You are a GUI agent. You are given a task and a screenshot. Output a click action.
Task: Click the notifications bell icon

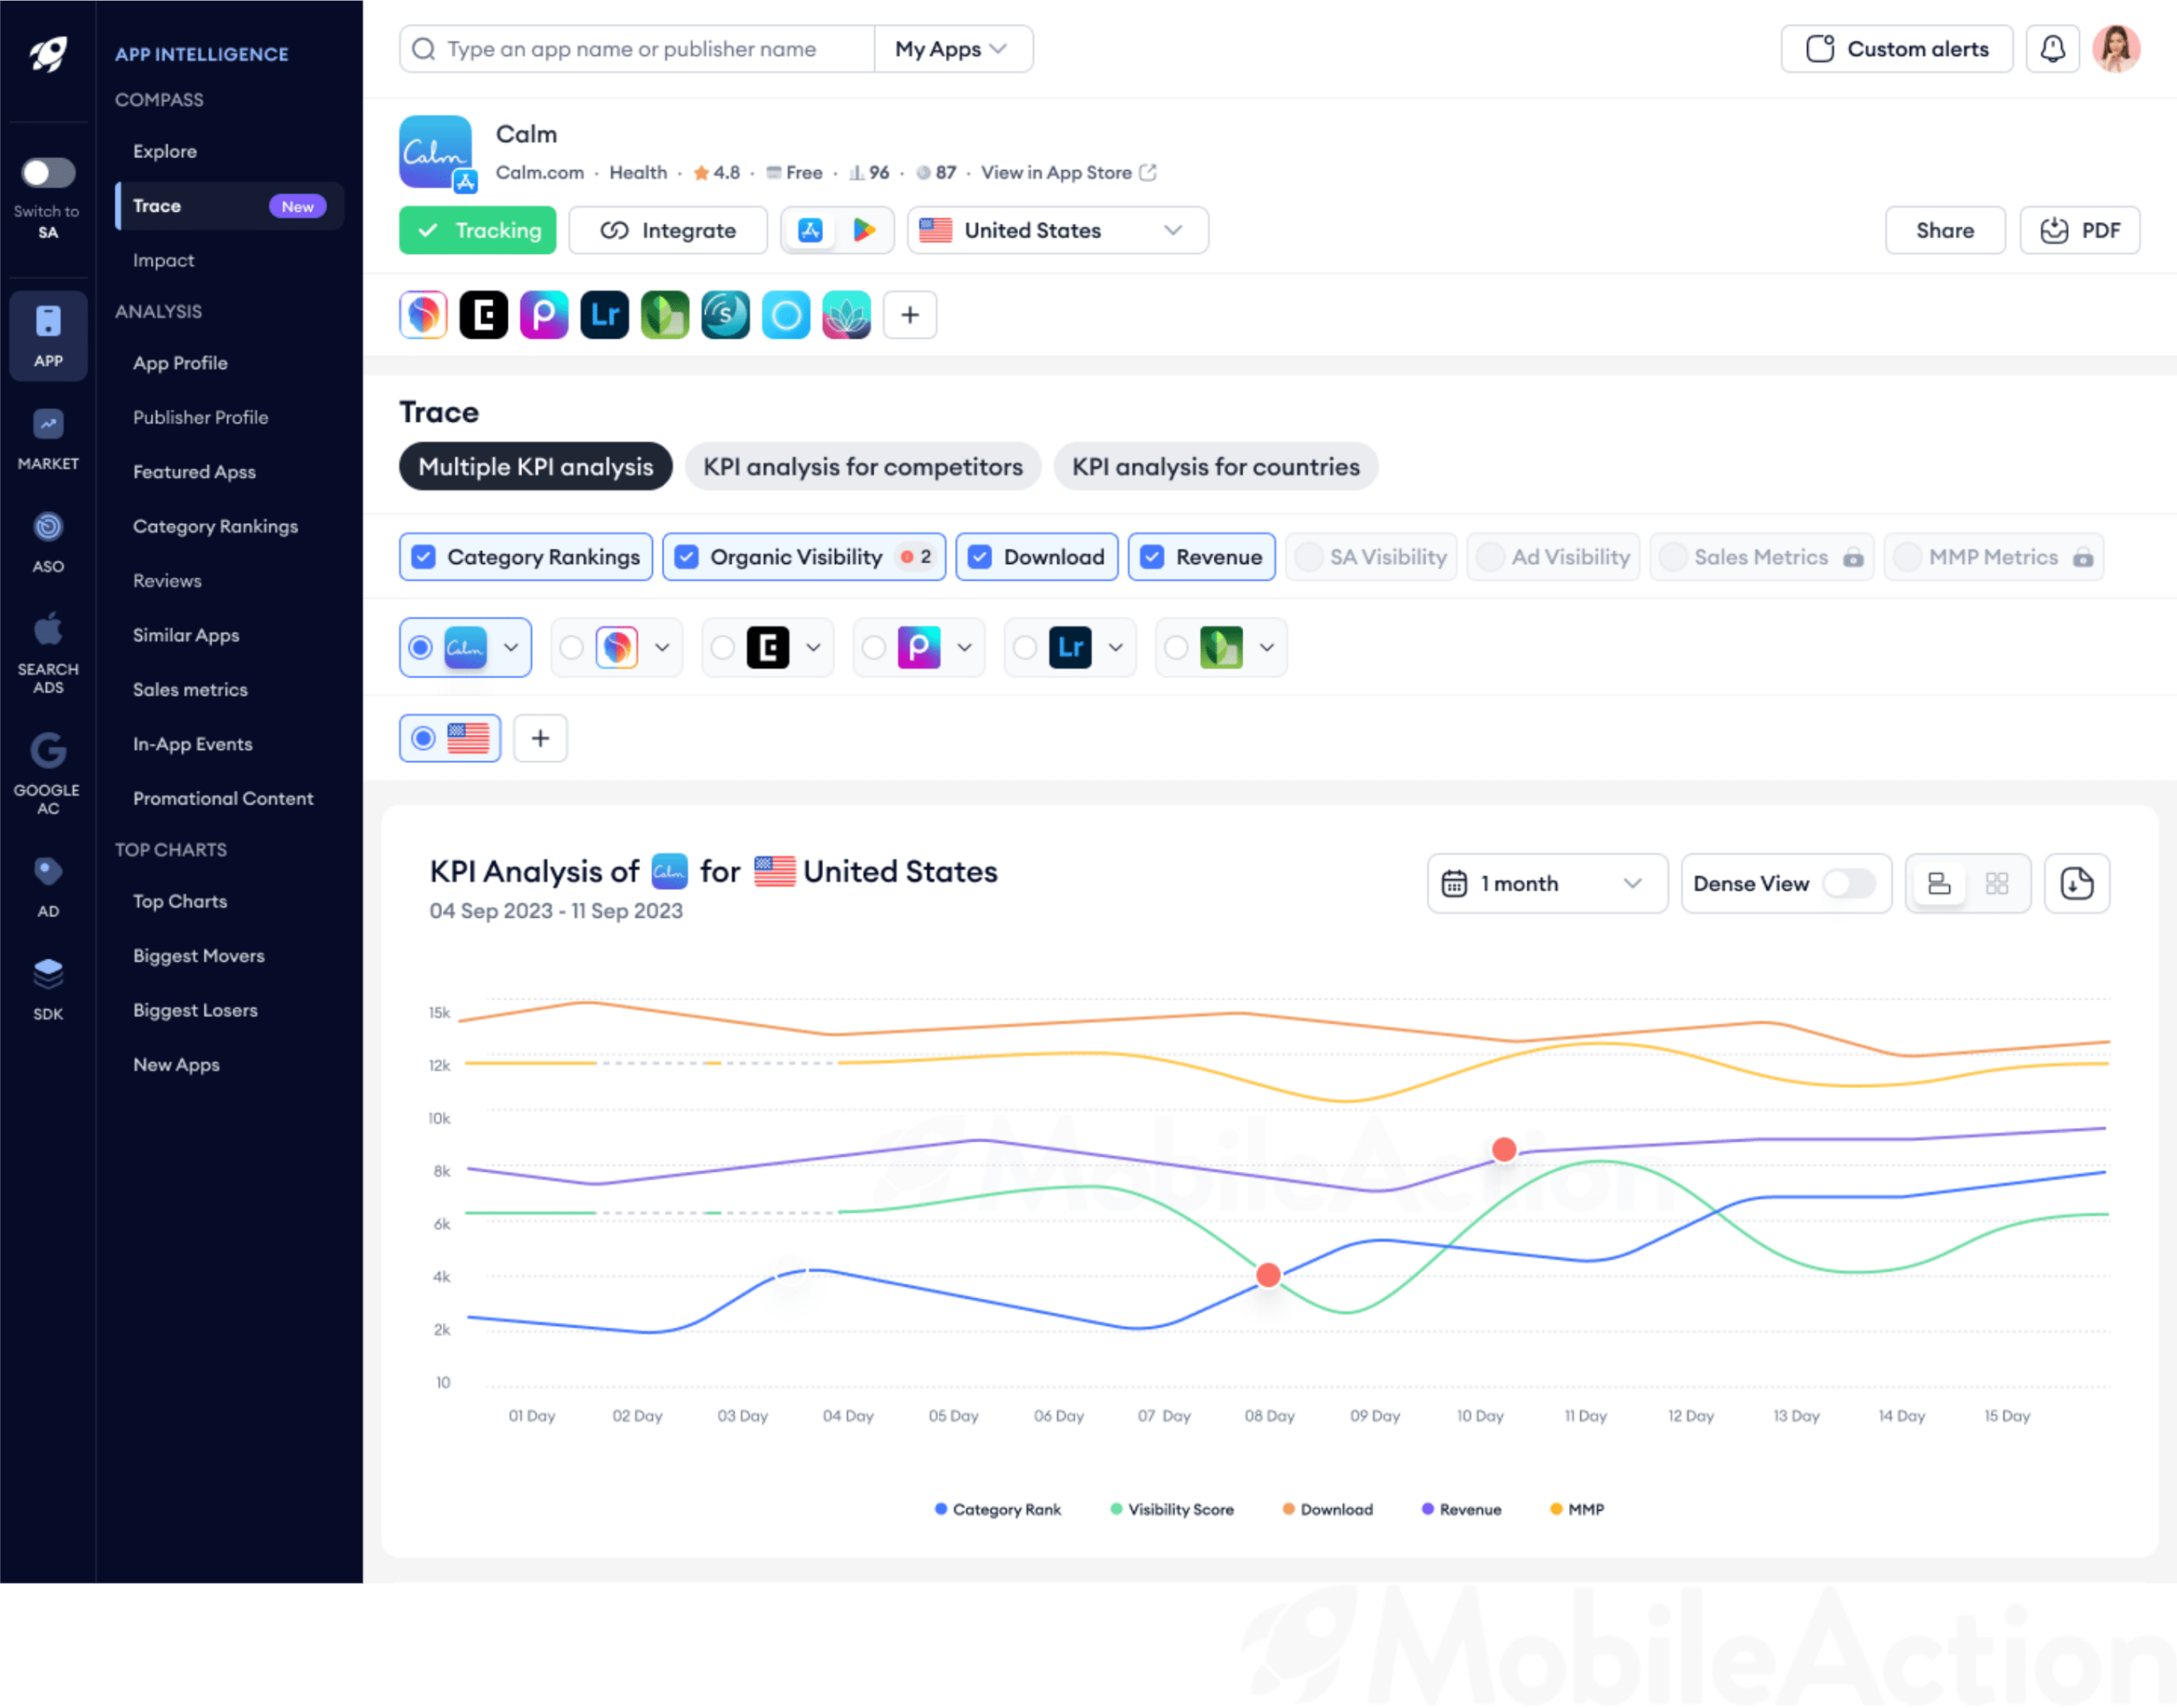pos(2052,49)
